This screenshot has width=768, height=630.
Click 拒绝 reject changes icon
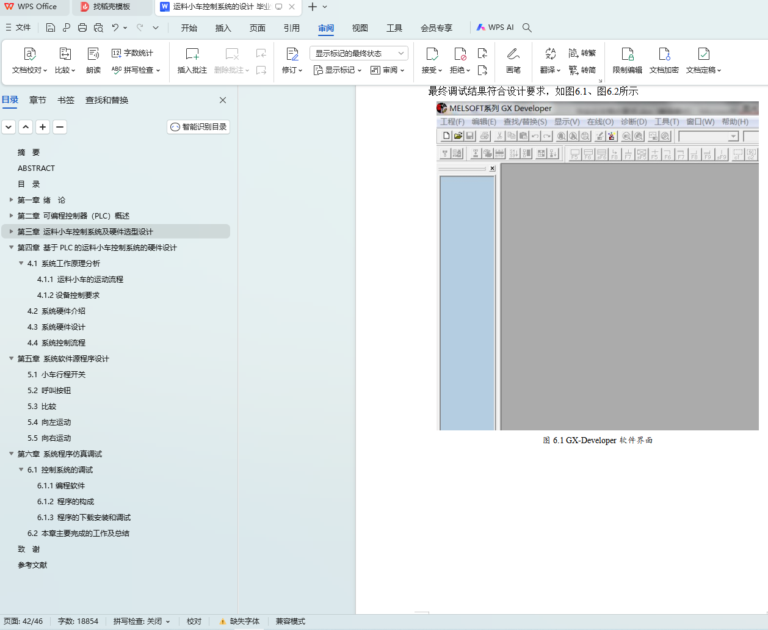coord(460,54)
